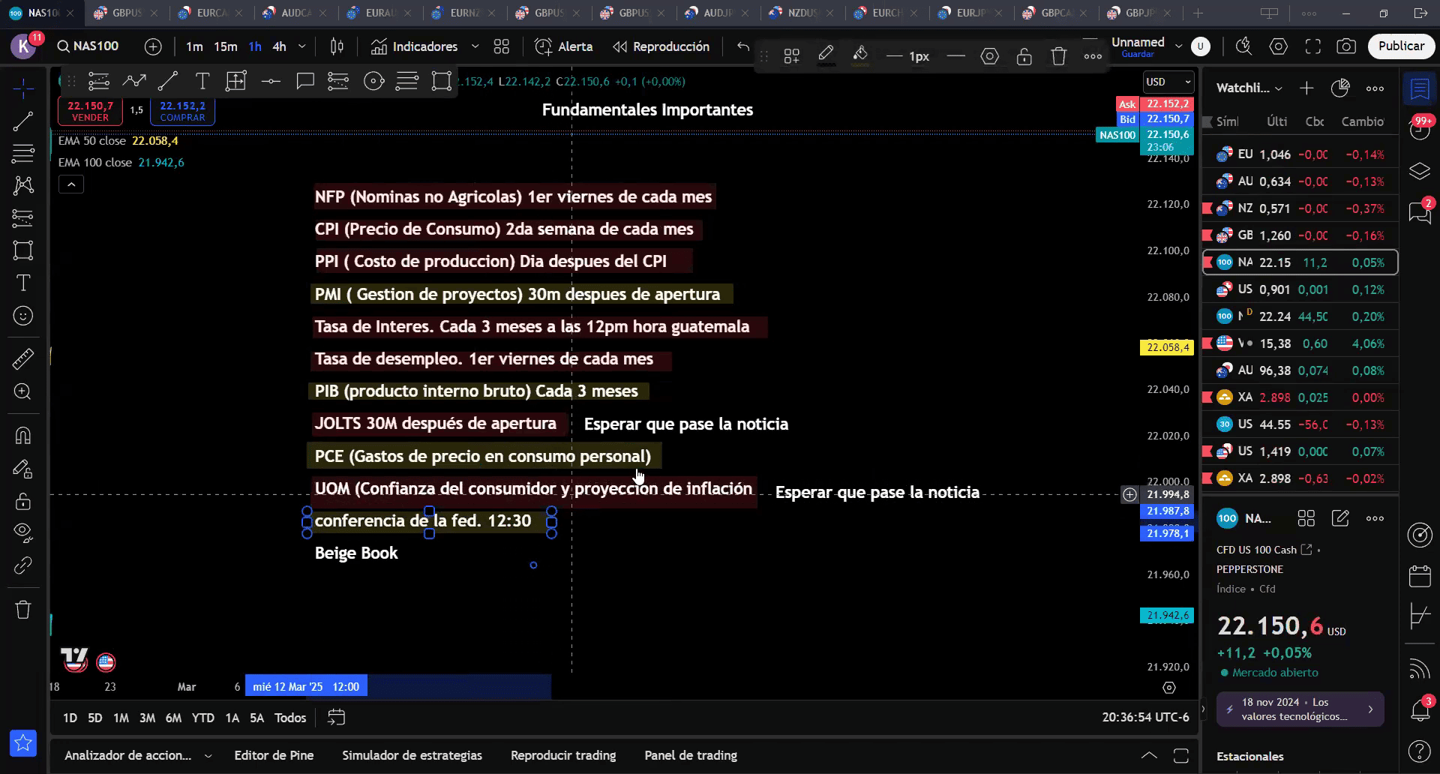Select the crosshair cursor tool in left toolbar
This screenshot has width=1440, height=774.
tap(23, 89)
